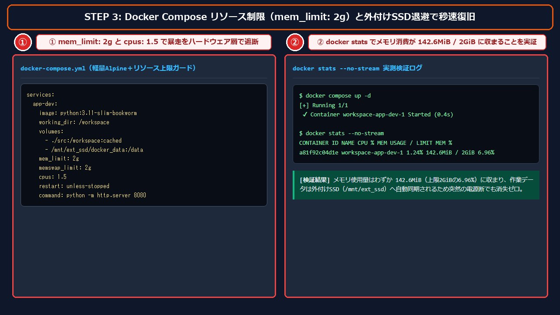Click the "- /mnt/ext_ssd/docker_data:/data" volume entry
Image resolution: width=560 pixels, height=315 pixels.
pyautogui.click(x=94, y=150)
